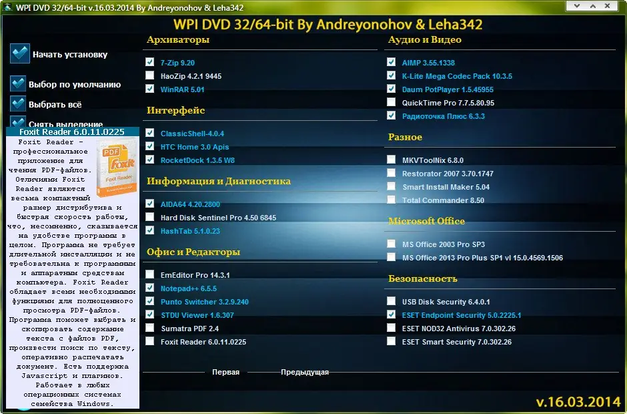Click the WinRAR 5.01 label text
This screenshot has height=414, width=627.
coord(182,89)
